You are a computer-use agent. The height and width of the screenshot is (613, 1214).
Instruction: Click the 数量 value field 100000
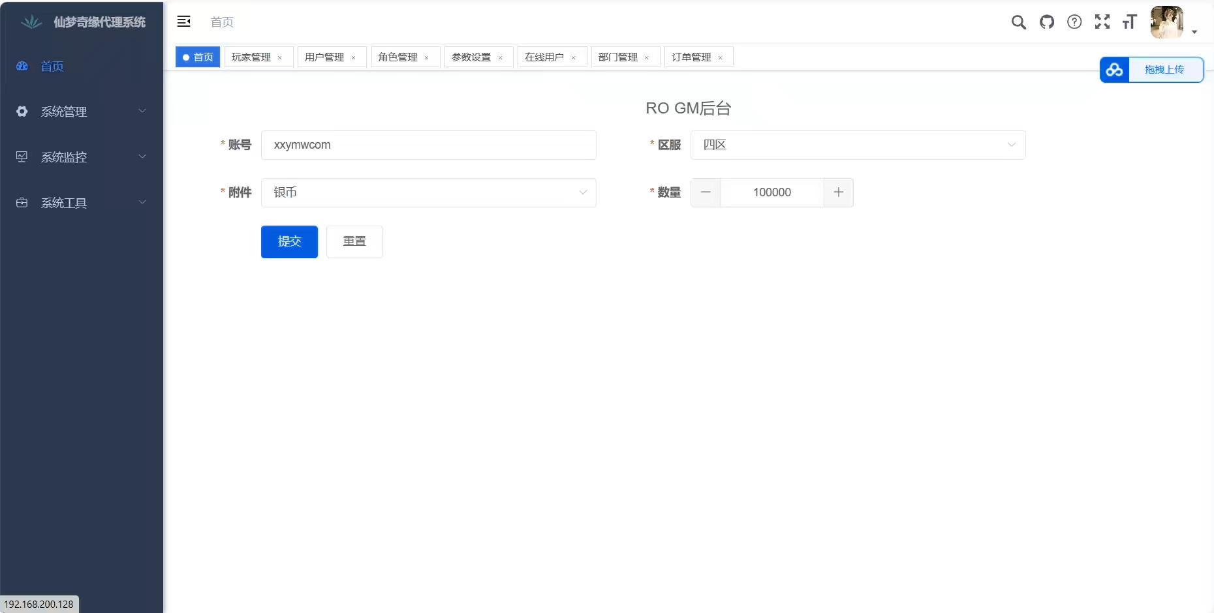click(x=772, y=192)
